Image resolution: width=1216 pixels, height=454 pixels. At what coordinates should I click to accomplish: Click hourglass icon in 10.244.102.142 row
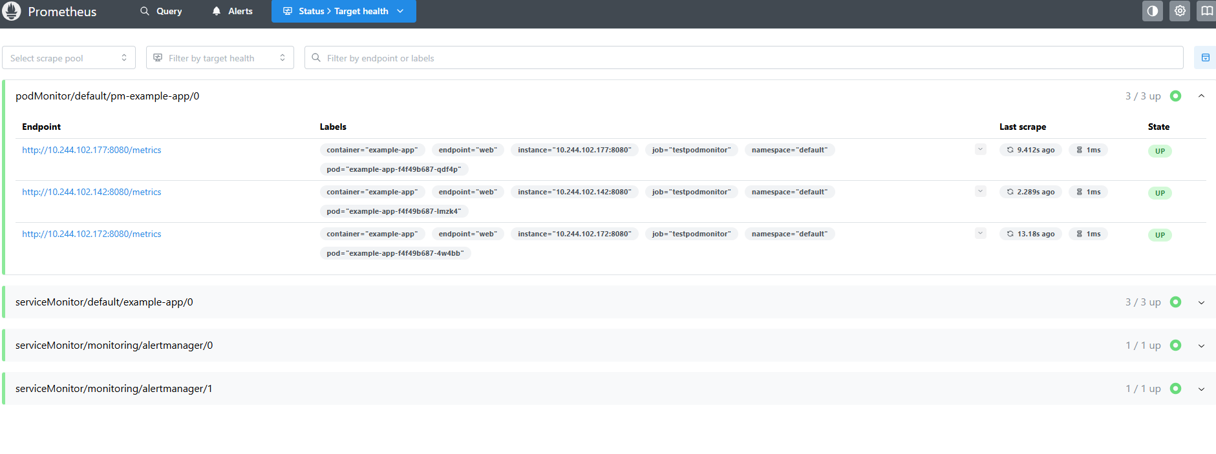click(x=1079, y=192)
